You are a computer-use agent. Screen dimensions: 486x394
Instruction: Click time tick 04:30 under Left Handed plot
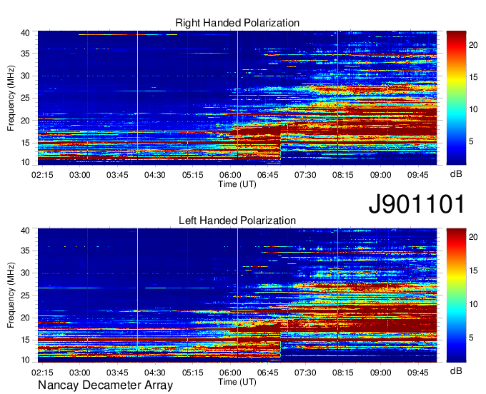pos(154,373)
